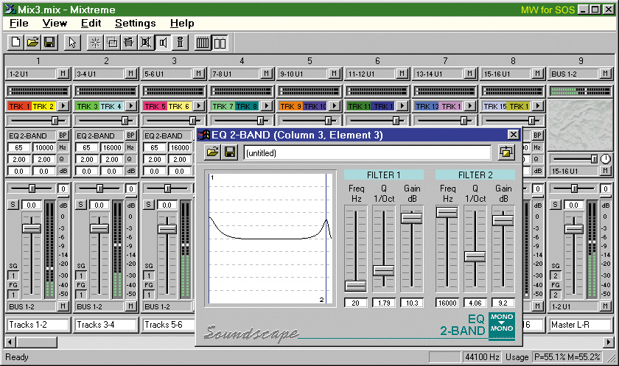Toggle BP bypass on channel 2 EQ
The width and height of the screenshot is (619, 366).
[130, 136]
